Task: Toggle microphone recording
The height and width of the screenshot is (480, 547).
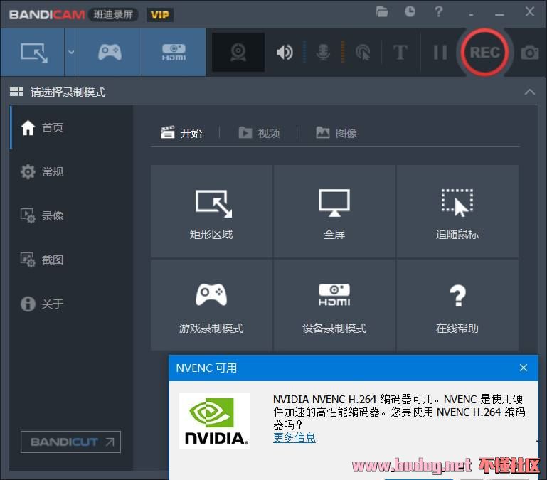Action: click(323, 53)
